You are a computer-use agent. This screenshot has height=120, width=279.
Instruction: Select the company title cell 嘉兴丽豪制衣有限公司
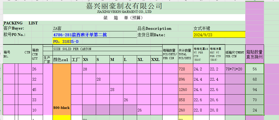tap(124, 6)
